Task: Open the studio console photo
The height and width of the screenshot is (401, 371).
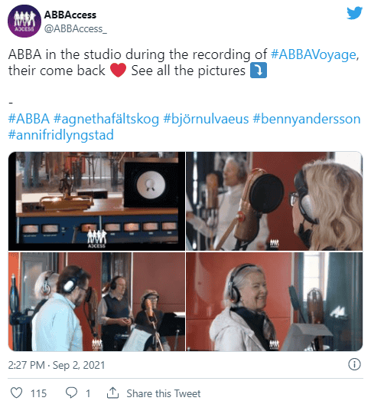Action: click(x=96, y=201)
